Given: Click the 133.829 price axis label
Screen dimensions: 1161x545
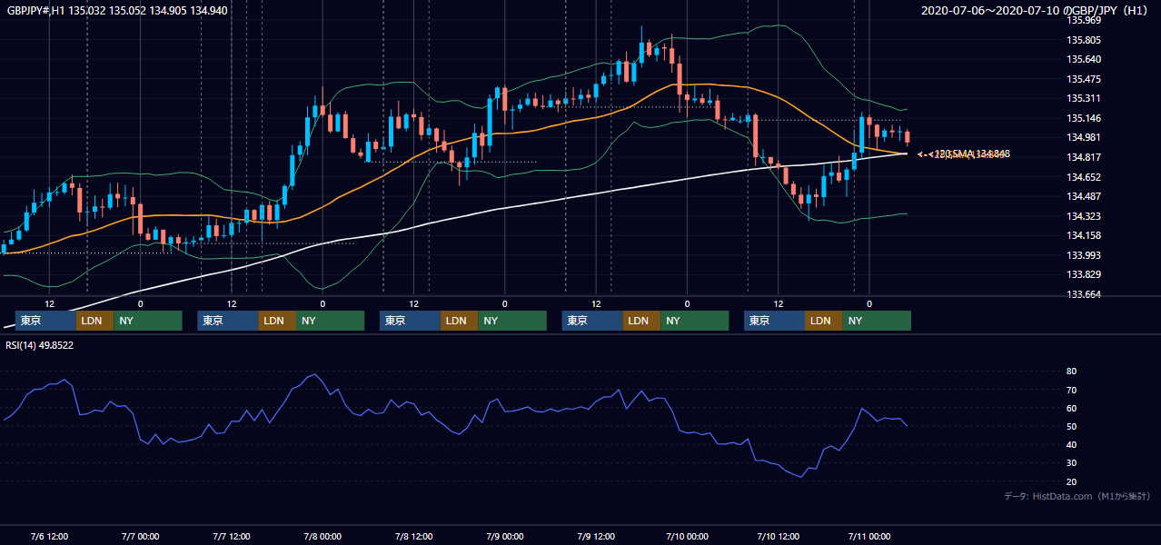Looking at the screenshot, I should [1084, 274].
